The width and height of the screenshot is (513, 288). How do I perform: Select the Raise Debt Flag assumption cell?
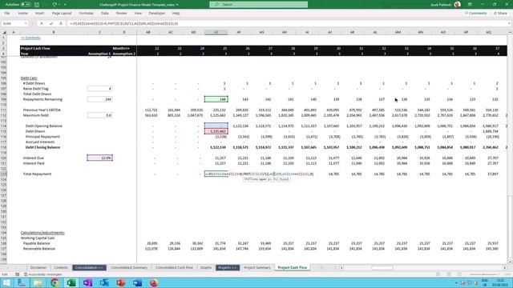[99, 89]
